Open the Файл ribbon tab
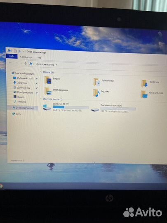The image size is (167, 223). point(12,56)
